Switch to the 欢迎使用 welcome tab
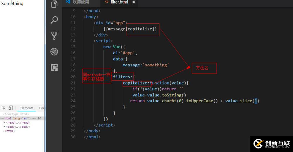 (x=81, y=2)
